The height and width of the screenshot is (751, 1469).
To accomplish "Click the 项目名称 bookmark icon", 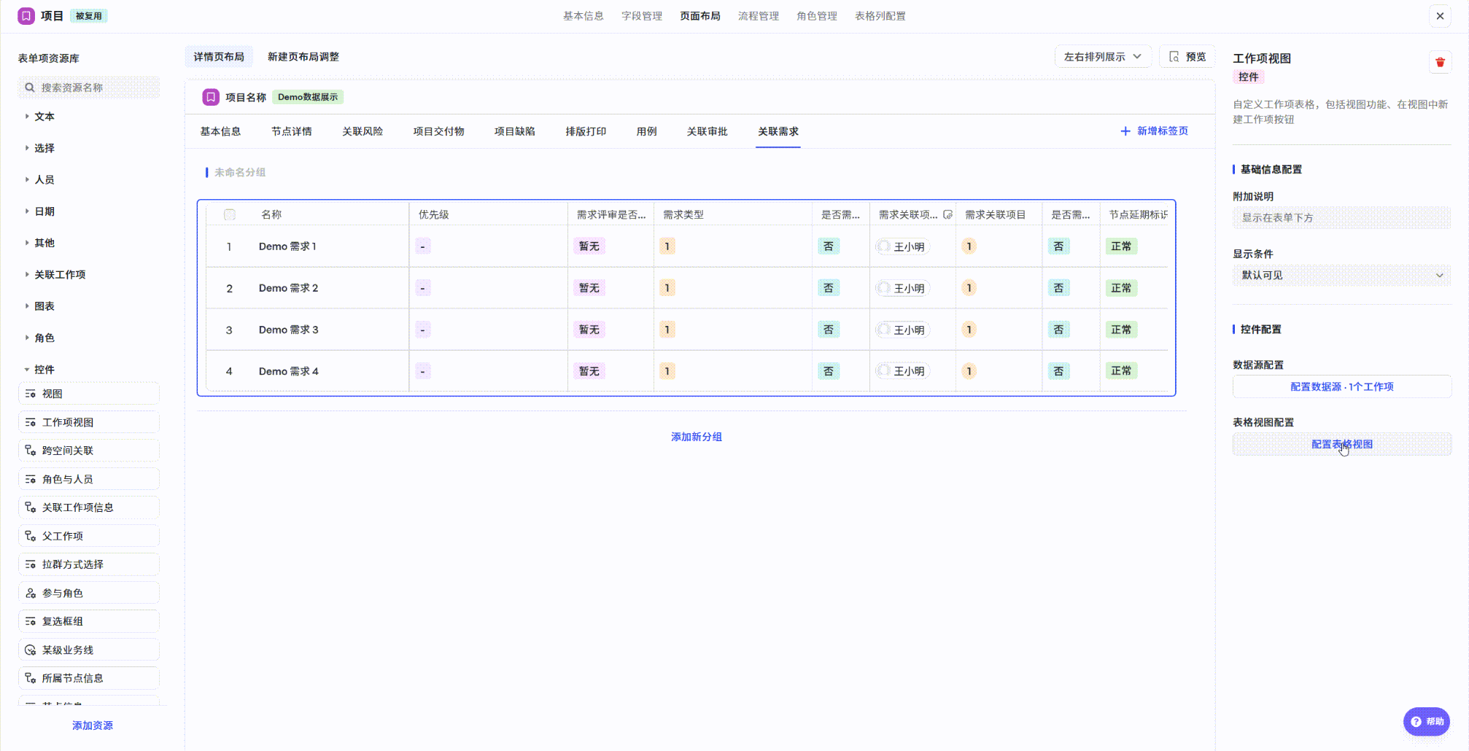I will [211, 97].
